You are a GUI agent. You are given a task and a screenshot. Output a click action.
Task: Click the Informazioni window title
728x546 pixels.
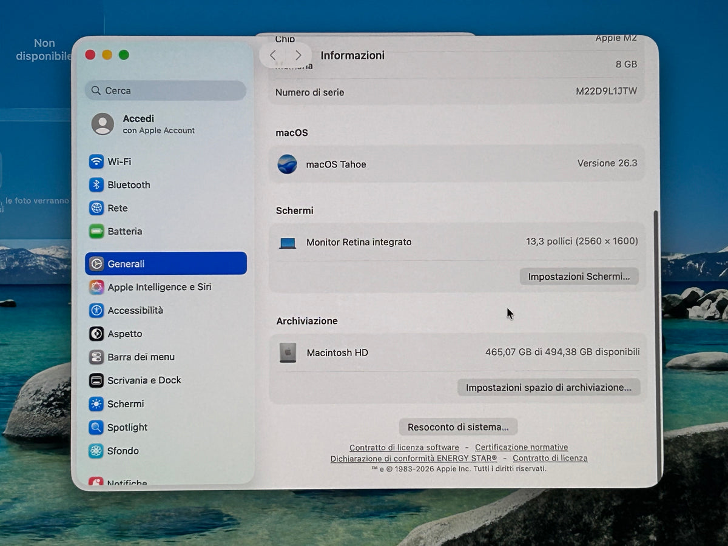tap(352, 55)
